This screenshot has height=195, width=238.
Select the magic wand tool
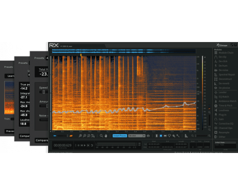pyautogui.click(x=178, y=136)
